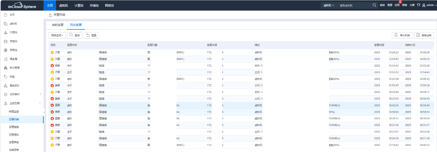Collapse the left sidebar with handle arrow
Screen dimensions: 437x152
coord(44,112)
